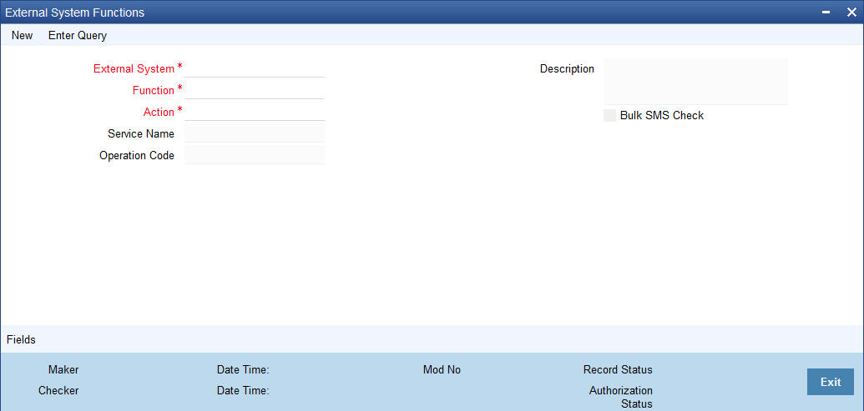The image size is (864, 411).
Task: Click the Date Time label beside Maker
Action: tap(243, 370)
